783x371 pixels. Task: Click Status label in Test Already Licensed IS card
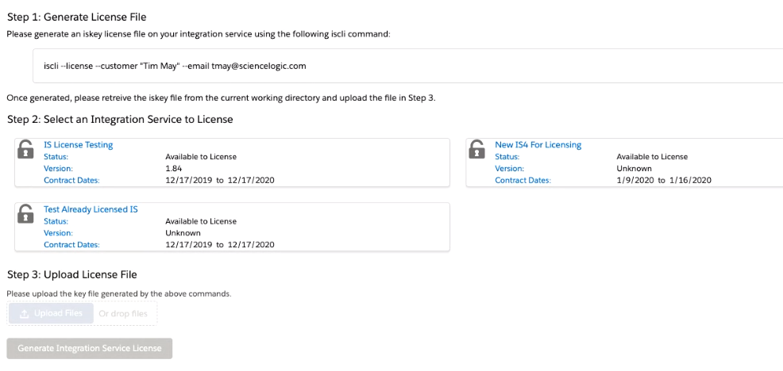point(56,221)
